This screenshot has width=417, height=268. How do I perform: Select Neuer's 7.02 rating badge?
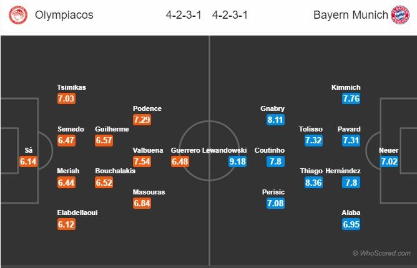389,161
